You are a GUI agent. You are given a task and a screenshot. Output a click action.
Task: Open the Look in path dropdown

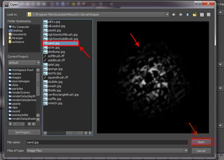tap(167, 15)
